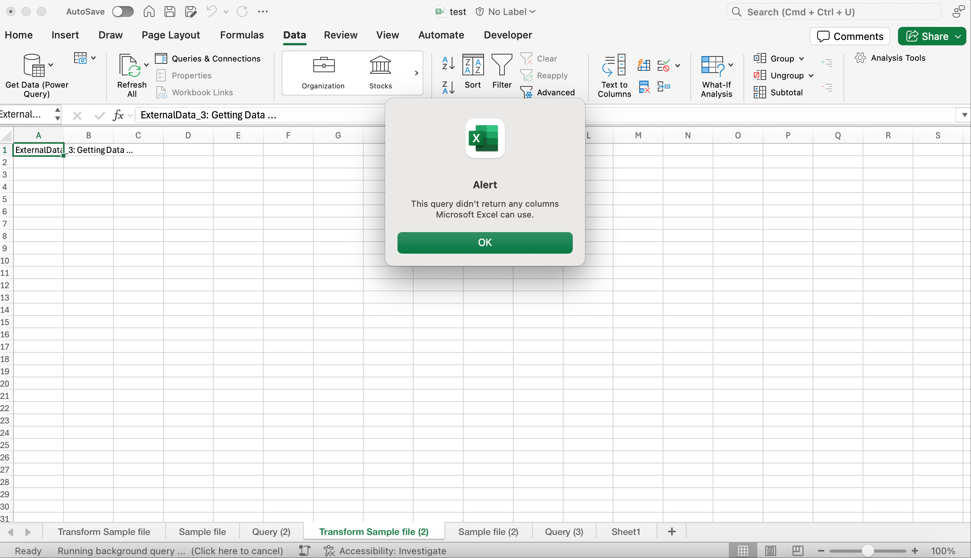Image resolution: width=971 pixels, height=558 pixels.
Task: Open the Comments button
Action: click(x=850, y=37)
